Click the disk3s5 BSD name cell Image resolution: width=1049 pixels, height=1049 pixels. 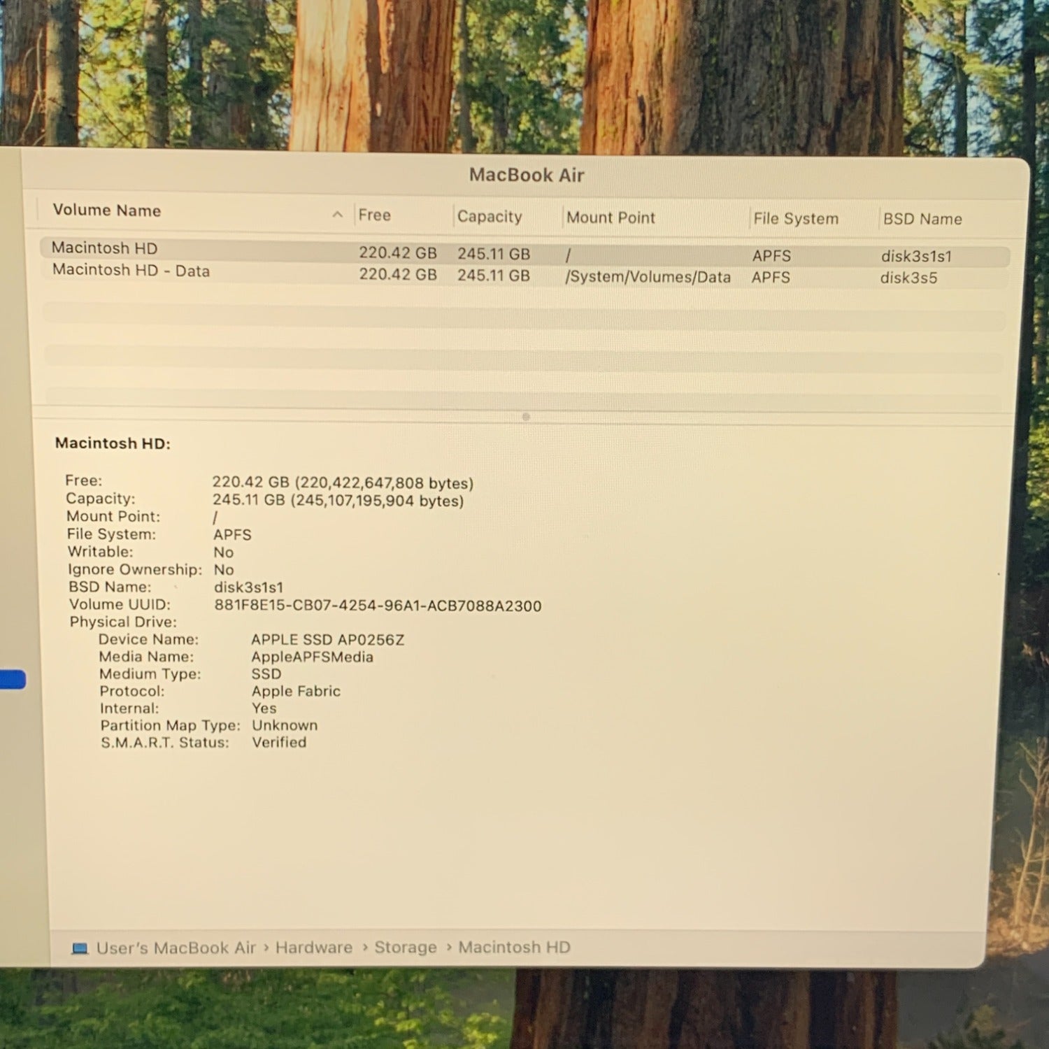908,278
